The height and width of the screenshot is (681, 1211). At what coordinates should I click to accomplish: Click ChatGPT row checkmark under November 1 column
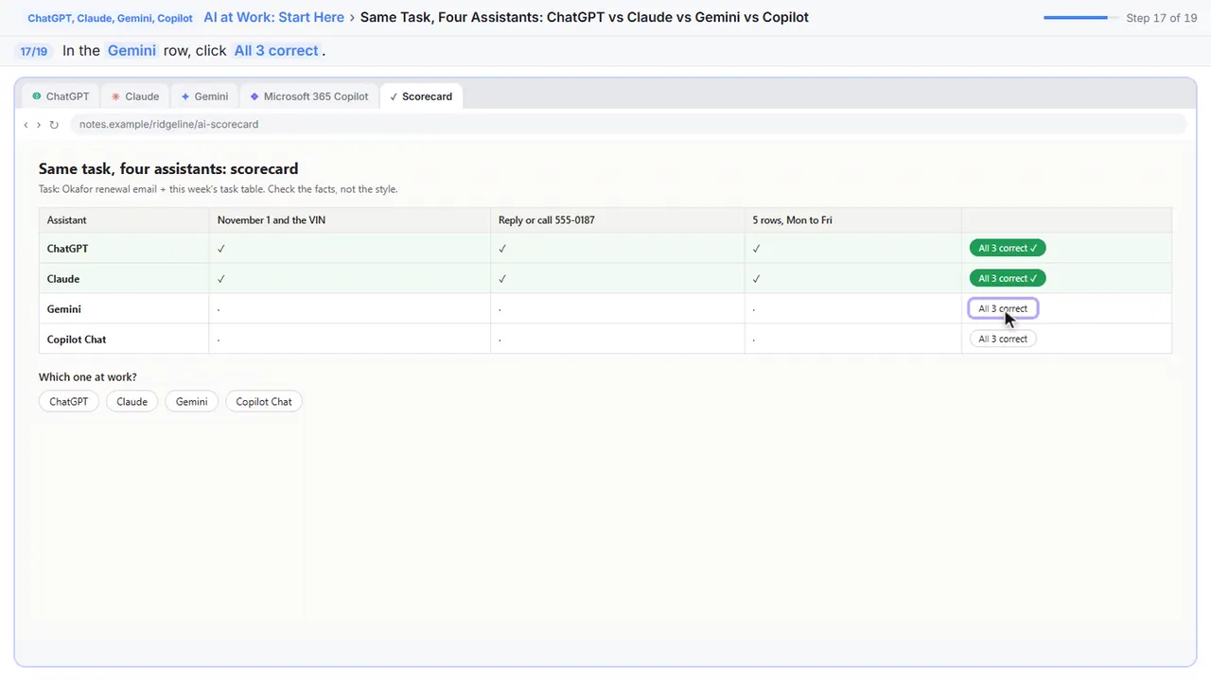[x=221, y=249]
